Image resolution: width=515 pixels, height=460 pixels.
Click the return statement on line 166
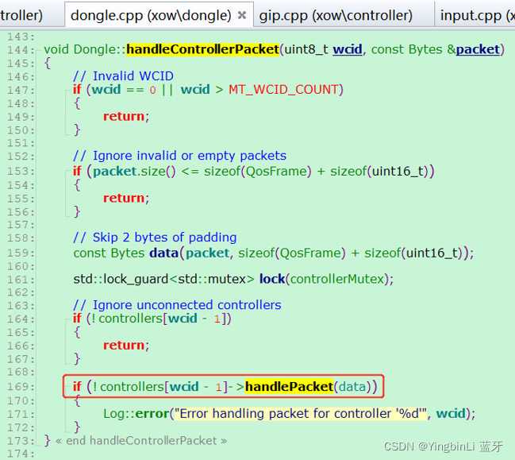click(x=124, y=346)
